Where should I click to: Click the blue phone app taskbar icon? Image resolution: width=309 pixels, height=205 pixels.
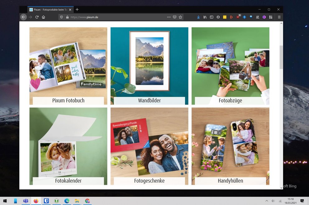click(15, 201)
